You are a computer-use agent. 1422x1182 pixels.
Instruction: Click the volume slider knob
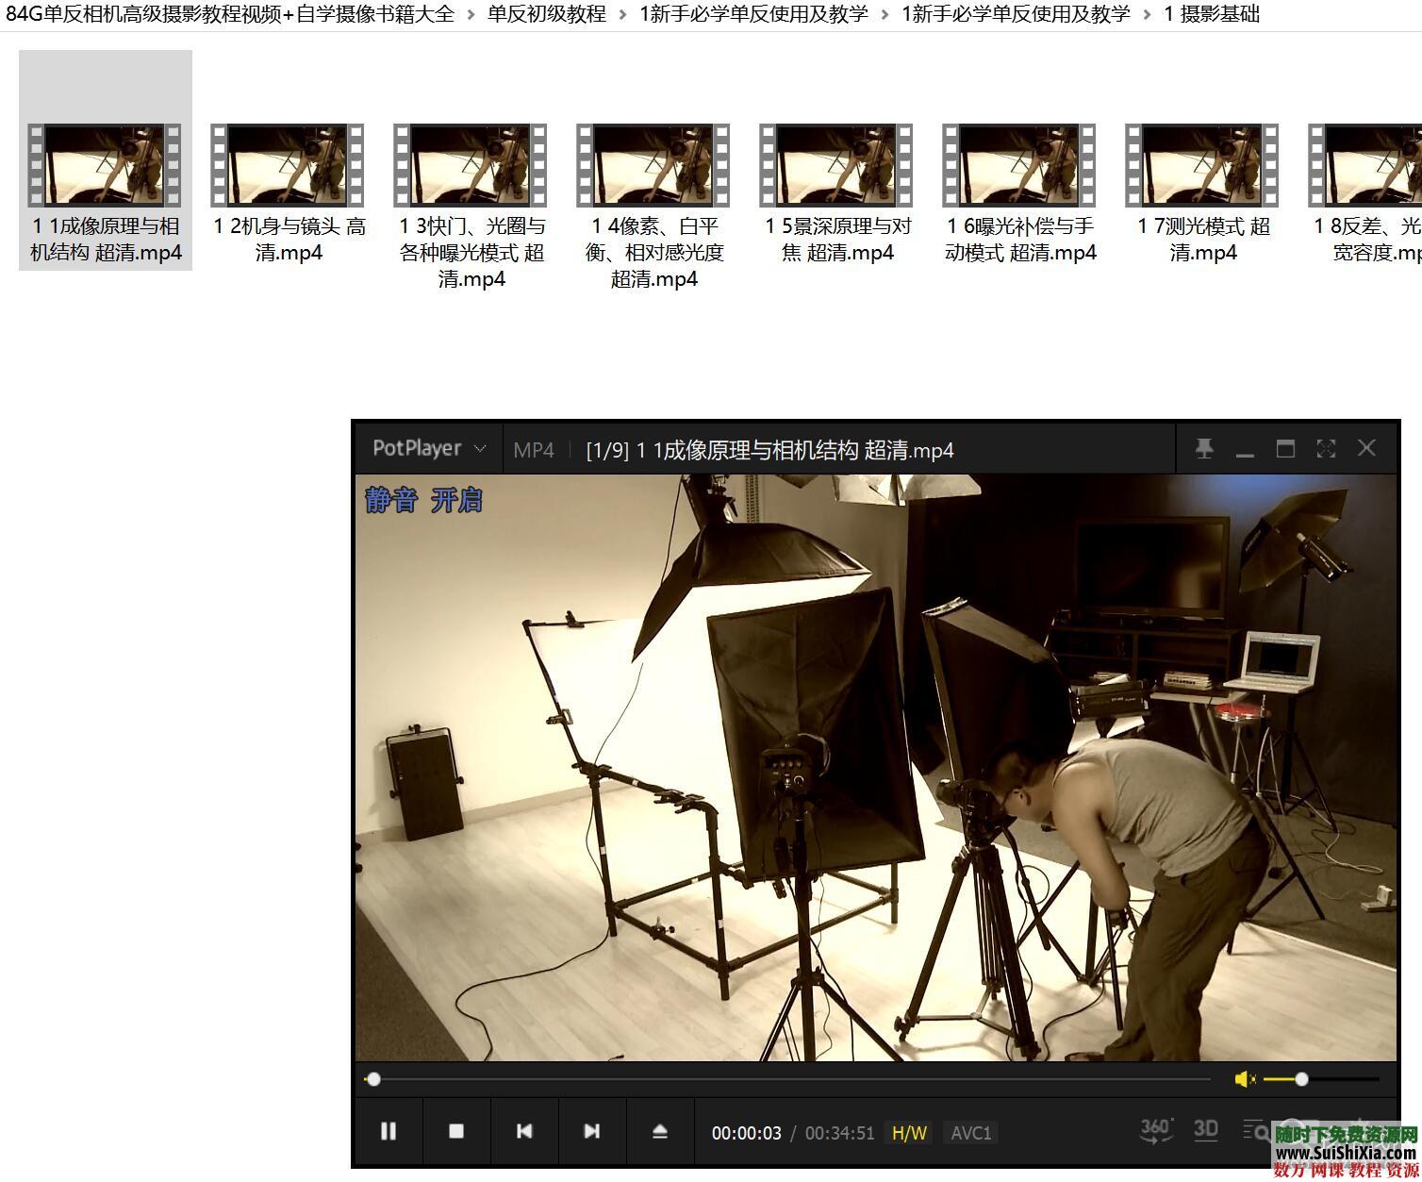1301,1079
